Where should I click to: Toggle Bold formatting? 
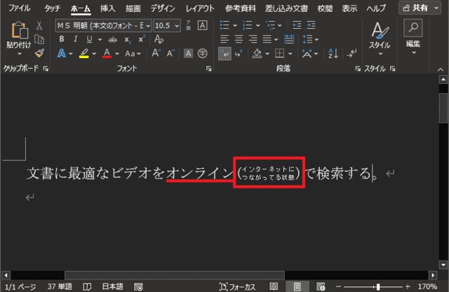coord(62,39)
